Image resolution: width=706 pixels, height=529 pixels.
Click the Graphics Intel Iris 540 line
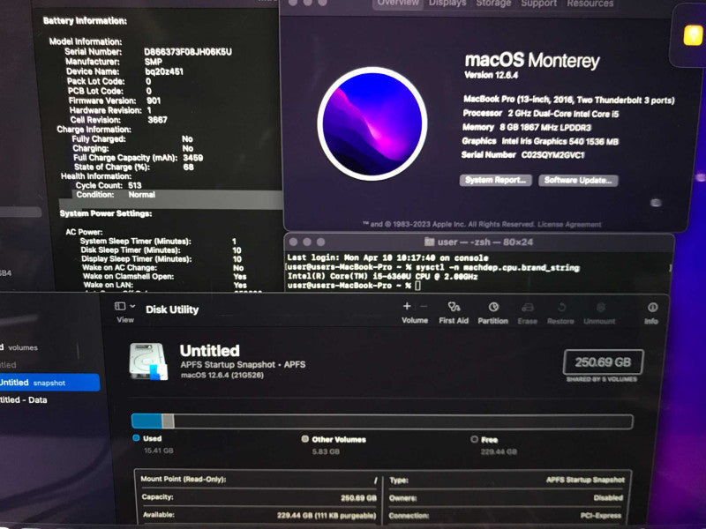point(540,141)
